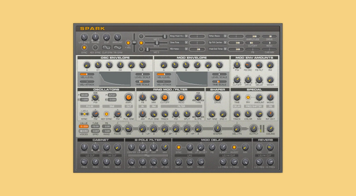Screen dimensions: 356x196
Task: Enable the MC 3 round button
Action: coord(141,49)
